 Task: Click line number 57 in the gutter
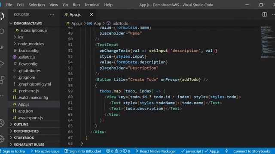(x=70, y=80)
